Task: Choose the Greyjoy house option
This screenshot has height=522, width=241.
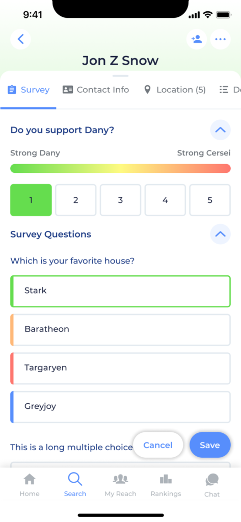Action: [120, 407]
